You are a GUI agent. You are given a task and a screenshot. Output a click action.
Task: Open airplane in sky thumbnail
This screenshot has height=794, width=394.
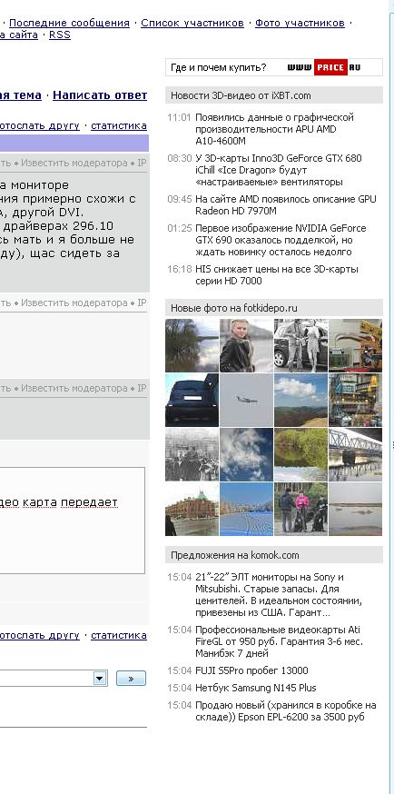(246, 400)
